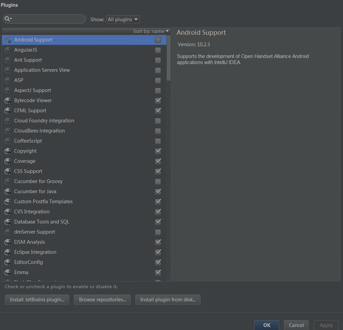Image resolution: width=343 pixels, height=330 pixels.
Task: Enable the Android Support plugin checkbox
Action: point(158,40)
